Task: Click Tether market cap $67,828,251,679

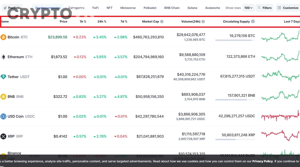Action: point(150,77)
